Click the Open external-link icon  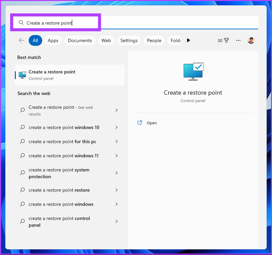(x=140, y=123)
